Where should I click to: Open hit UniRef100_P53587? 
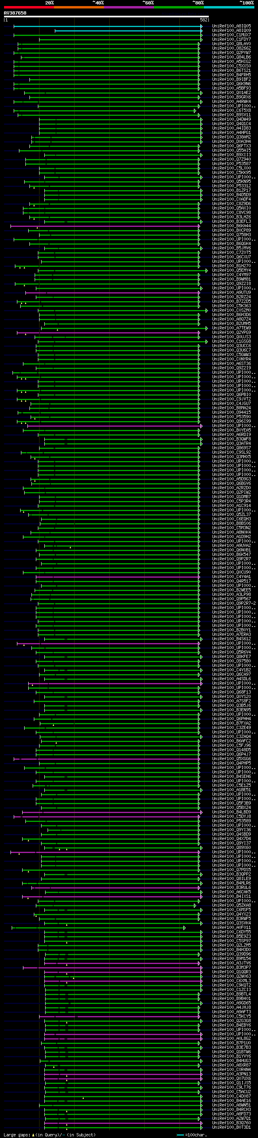[x=231, y=163]
